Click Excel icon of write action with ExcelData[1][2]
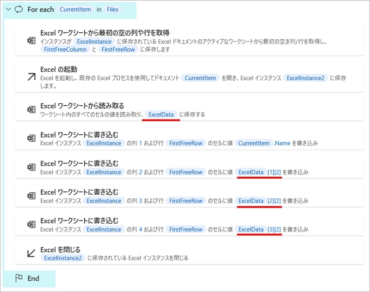 click(31, 167)
